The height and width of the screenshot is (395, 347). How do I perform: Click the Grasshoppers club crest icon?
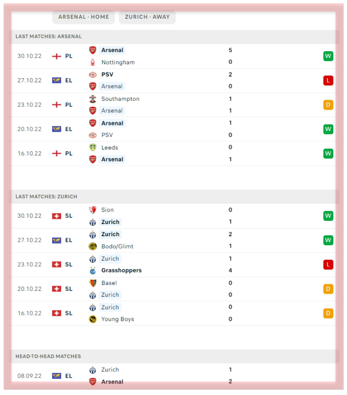coord(93,271)
